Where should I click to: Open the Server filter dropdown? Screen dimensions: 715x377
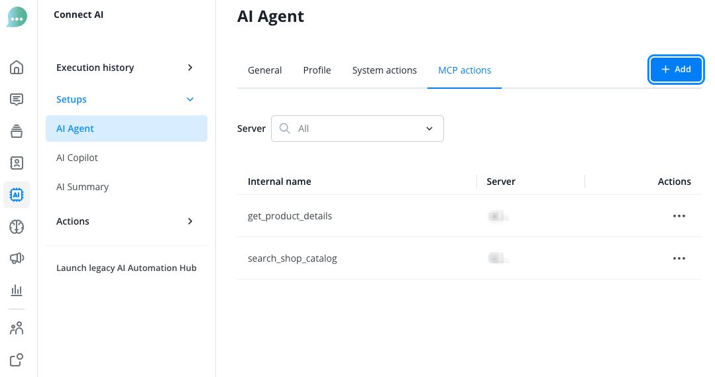pos(357,129)
